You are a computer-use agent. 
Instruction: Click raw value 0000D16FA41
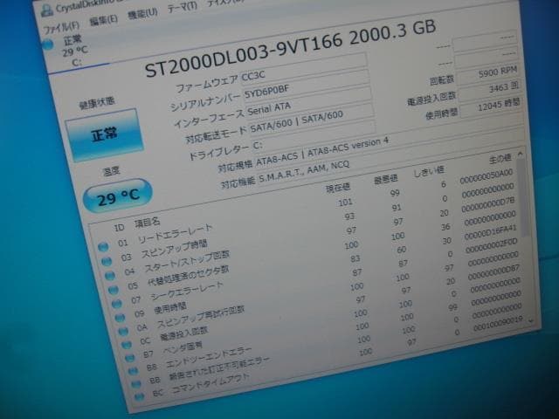pos(490,232)
